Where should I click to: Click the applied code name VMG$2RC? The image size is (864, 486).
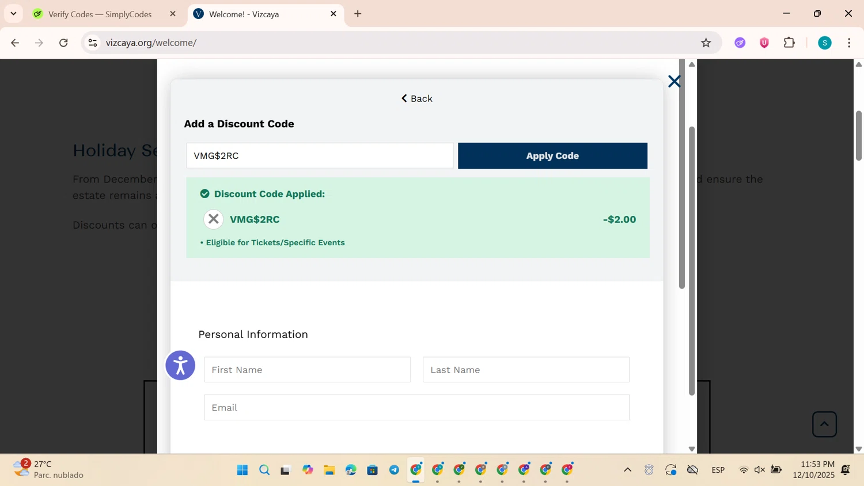[255, 219]
